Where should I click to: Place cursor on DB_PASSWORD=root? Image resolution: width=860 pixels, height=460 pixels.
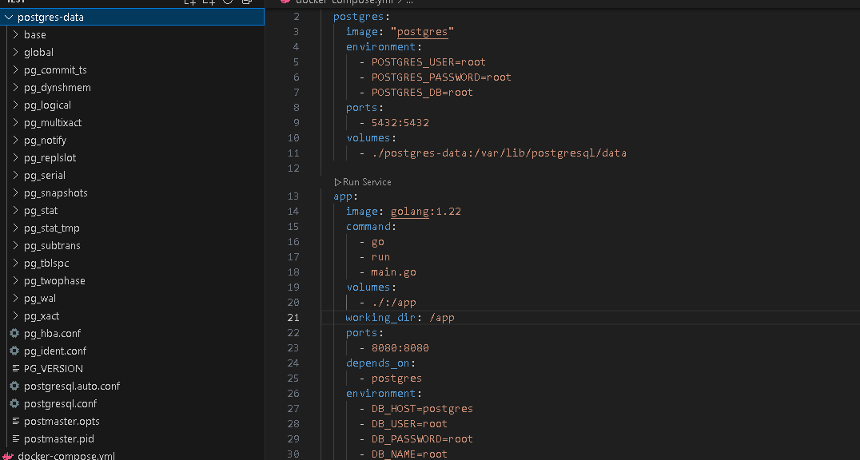[422, 438]
